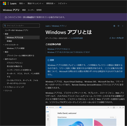
Task: Click the Microsoft logo in the header
Action: pyautogui.click(x=4, y=3)
